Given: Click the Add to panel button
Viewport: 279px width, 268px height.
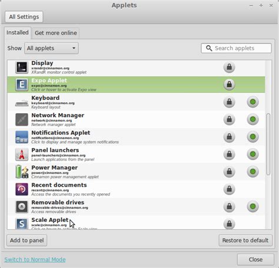Looking at the screenshot, I should coord(27,240).
